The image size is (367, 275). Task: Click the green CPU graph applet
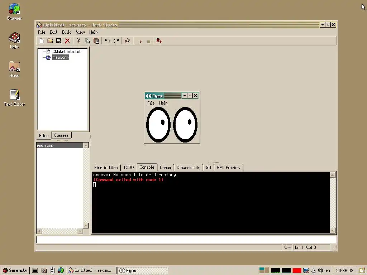(x=275, y=270)
